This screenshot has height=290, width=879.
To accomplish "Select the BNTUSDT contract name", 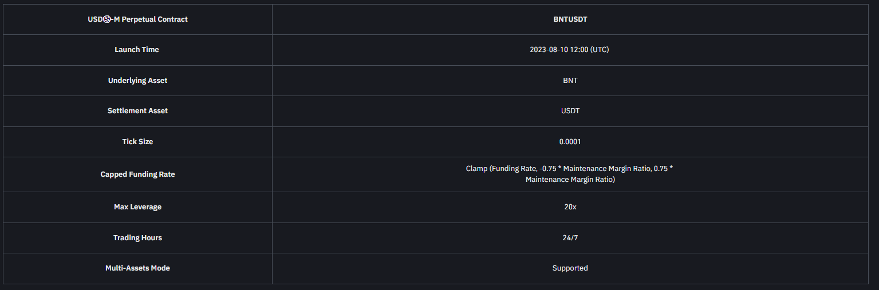I will pos(570,19).
